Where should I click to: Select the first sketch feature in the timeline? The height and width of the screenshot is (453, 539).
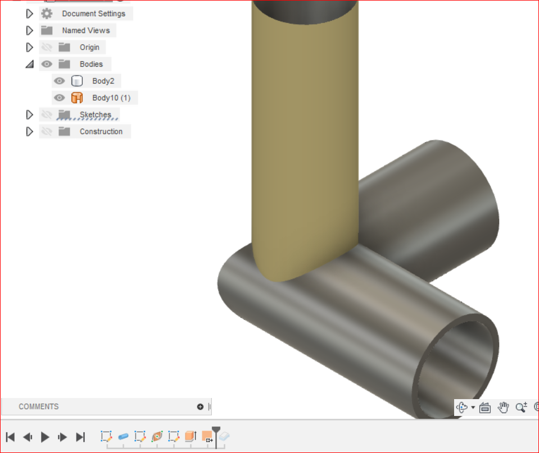tap(106, 437)
